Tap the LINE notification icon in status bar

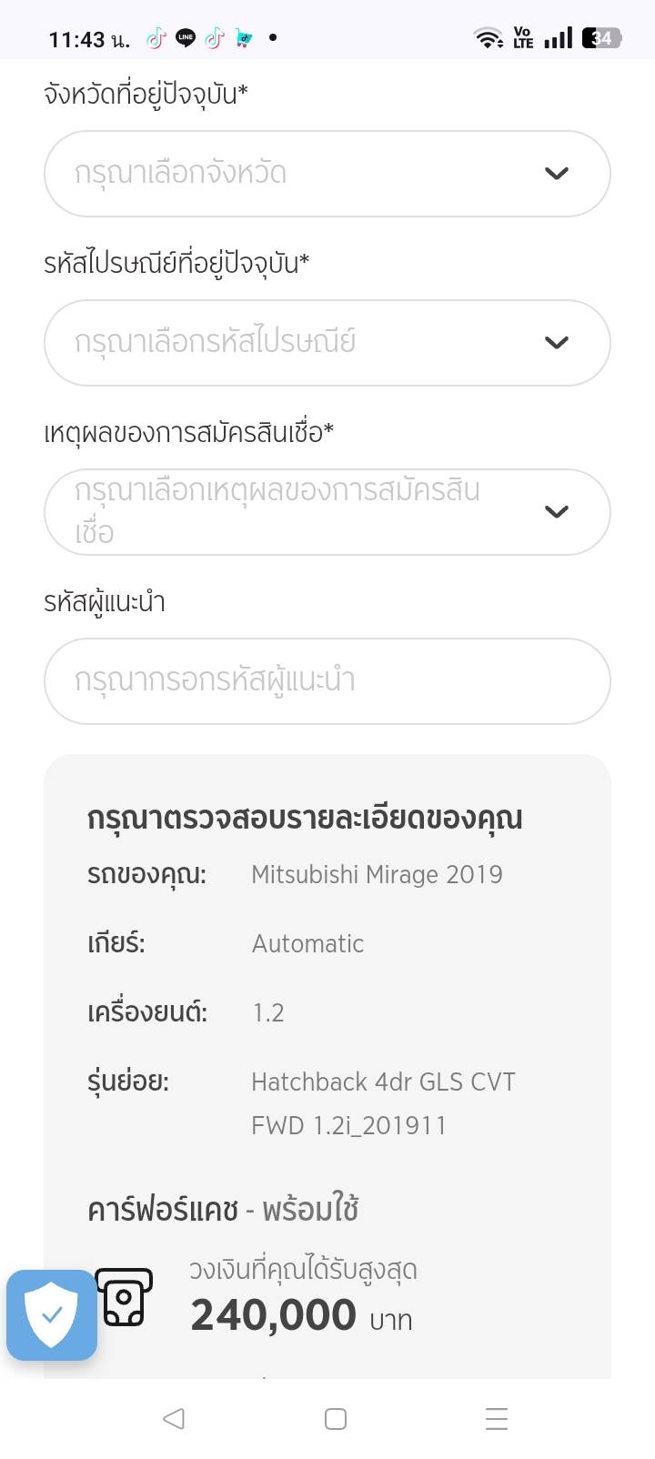(186, 38)
